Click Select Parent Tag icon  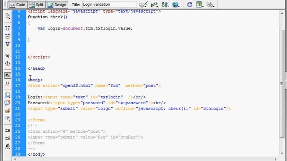(8, 55)
